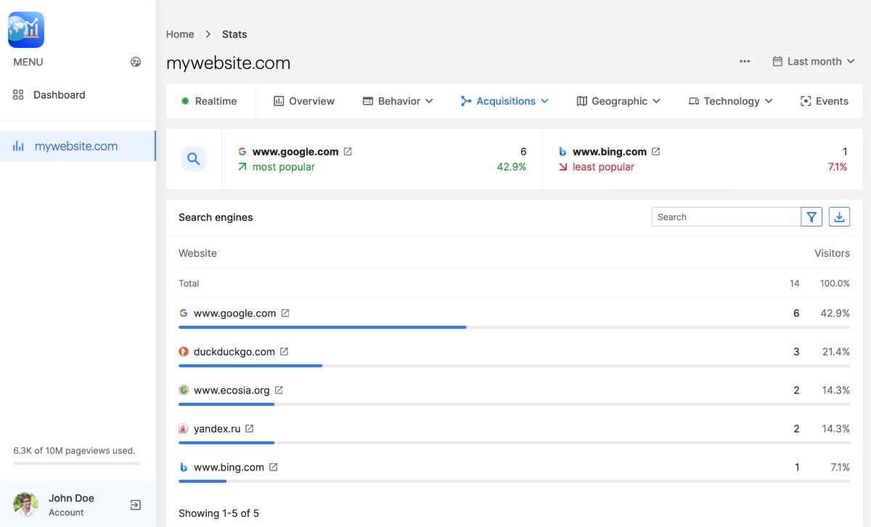Expand the Technology dropdown tab
The width and height of the screenshot is (871, 527).
click(730, 101)
